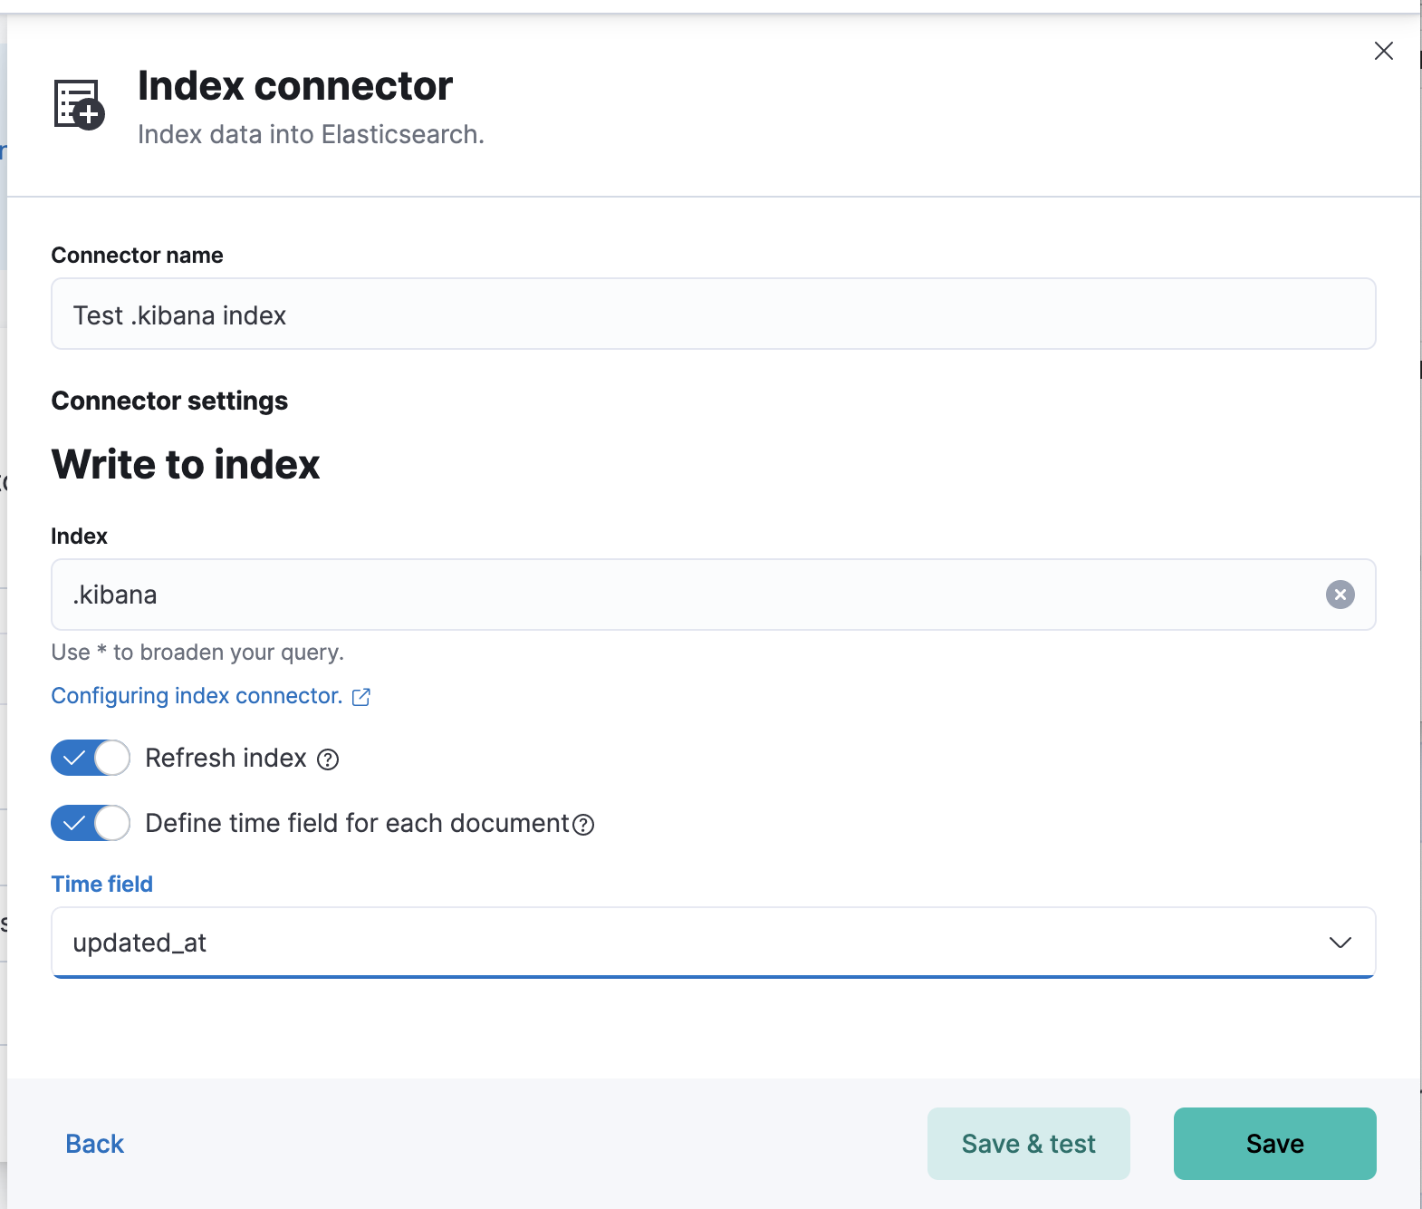Close the Index connector flyout

point(1383,51)
